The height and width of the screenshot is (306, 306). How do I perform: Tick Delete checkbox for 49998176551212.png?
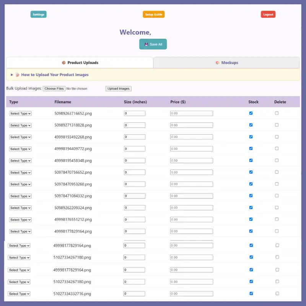coord(277,219)
